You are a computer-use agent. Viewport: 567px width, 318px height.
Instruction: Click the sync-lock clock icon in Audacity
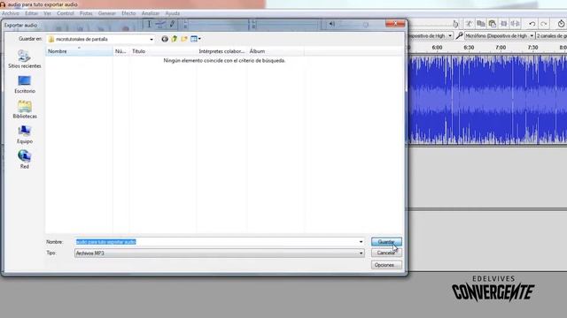pyautogui.click(x=561, y=24)
